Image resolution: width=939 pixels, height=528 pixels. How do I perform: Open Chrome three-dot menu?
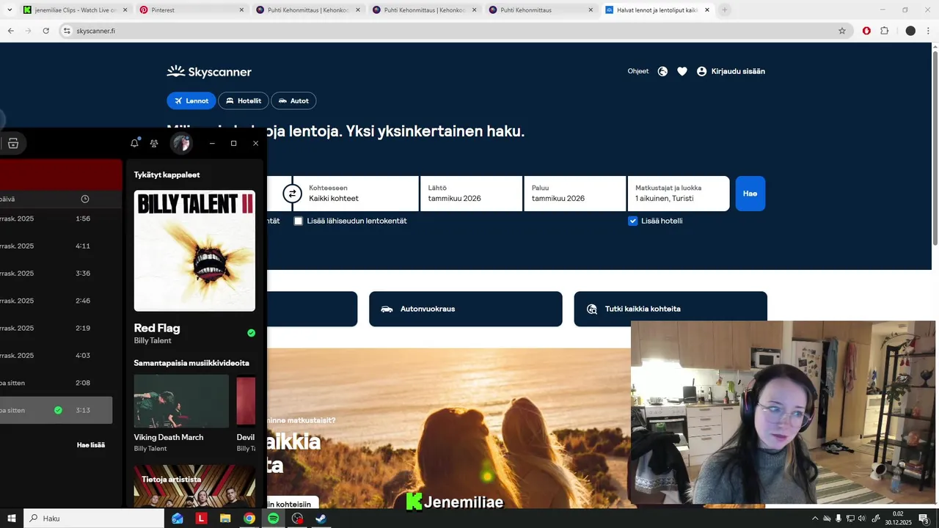[928, 31]
